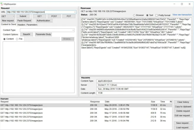Click into the request content text area

coord(39,67)
